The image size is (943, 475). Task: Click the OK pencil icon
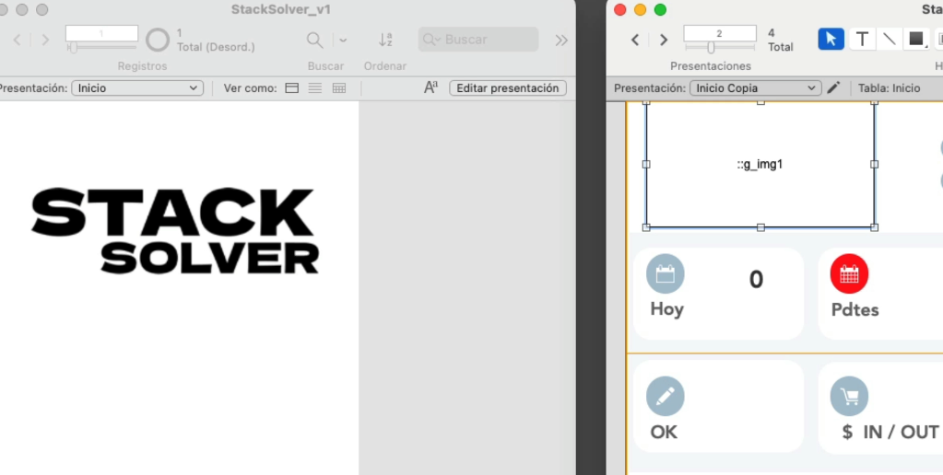666,397
